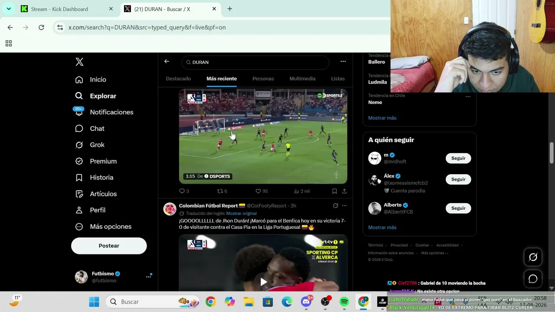The image size is (555, 312).
Task: Click the DURAN search input field
Action: point(255,62)
